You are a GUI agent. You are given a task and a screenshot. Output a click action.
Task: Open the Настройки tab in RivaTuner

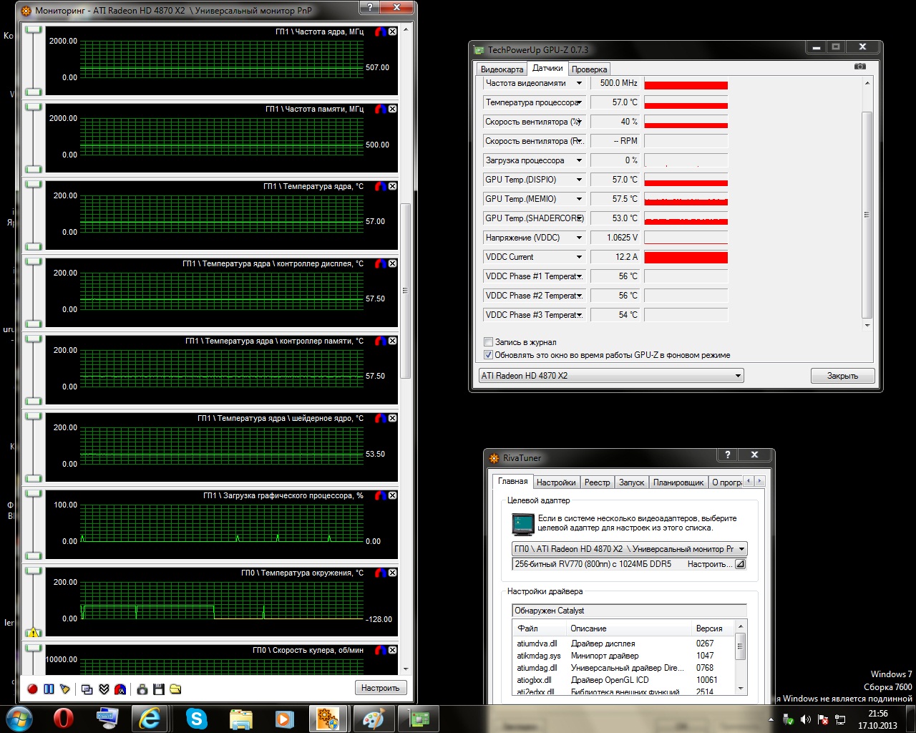point(556,482)
